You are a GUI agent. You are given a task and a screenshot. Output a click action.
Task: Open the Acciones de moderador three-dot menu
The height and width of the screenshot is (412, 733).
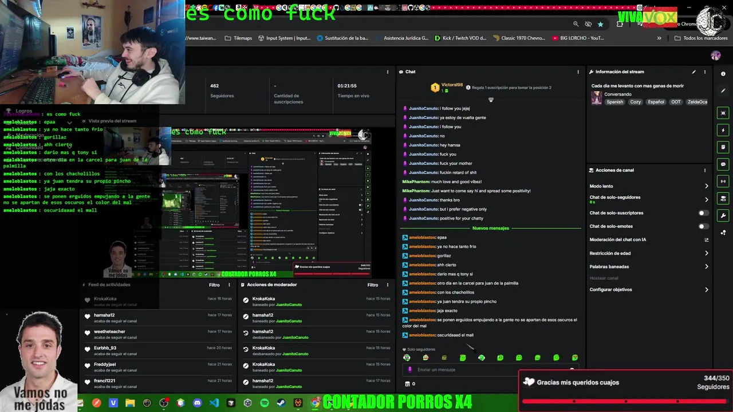(388, 284)
